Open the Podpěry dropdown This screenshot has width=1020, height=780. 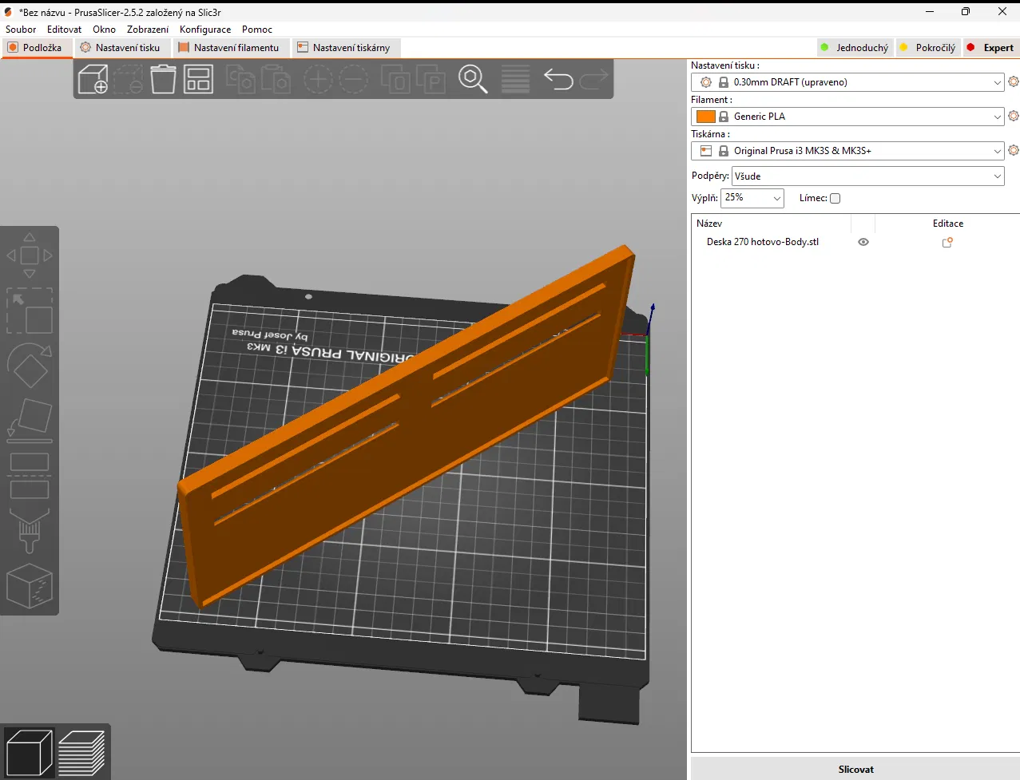(867, 176)
